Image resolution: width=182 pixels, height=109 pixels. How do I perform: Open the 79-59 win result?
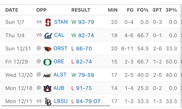pos(86,75)
